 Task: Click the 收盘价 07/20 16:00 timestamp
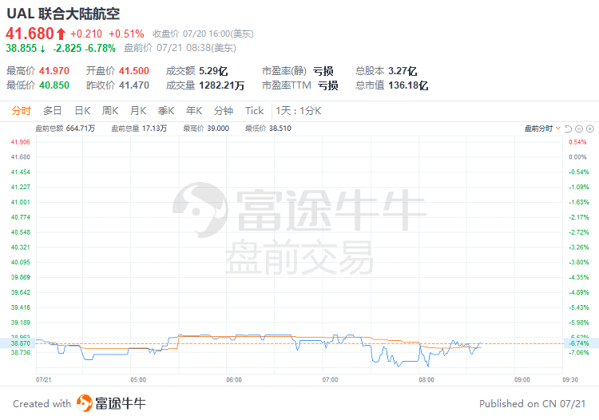pyautogui.click(x=203, y=34)
